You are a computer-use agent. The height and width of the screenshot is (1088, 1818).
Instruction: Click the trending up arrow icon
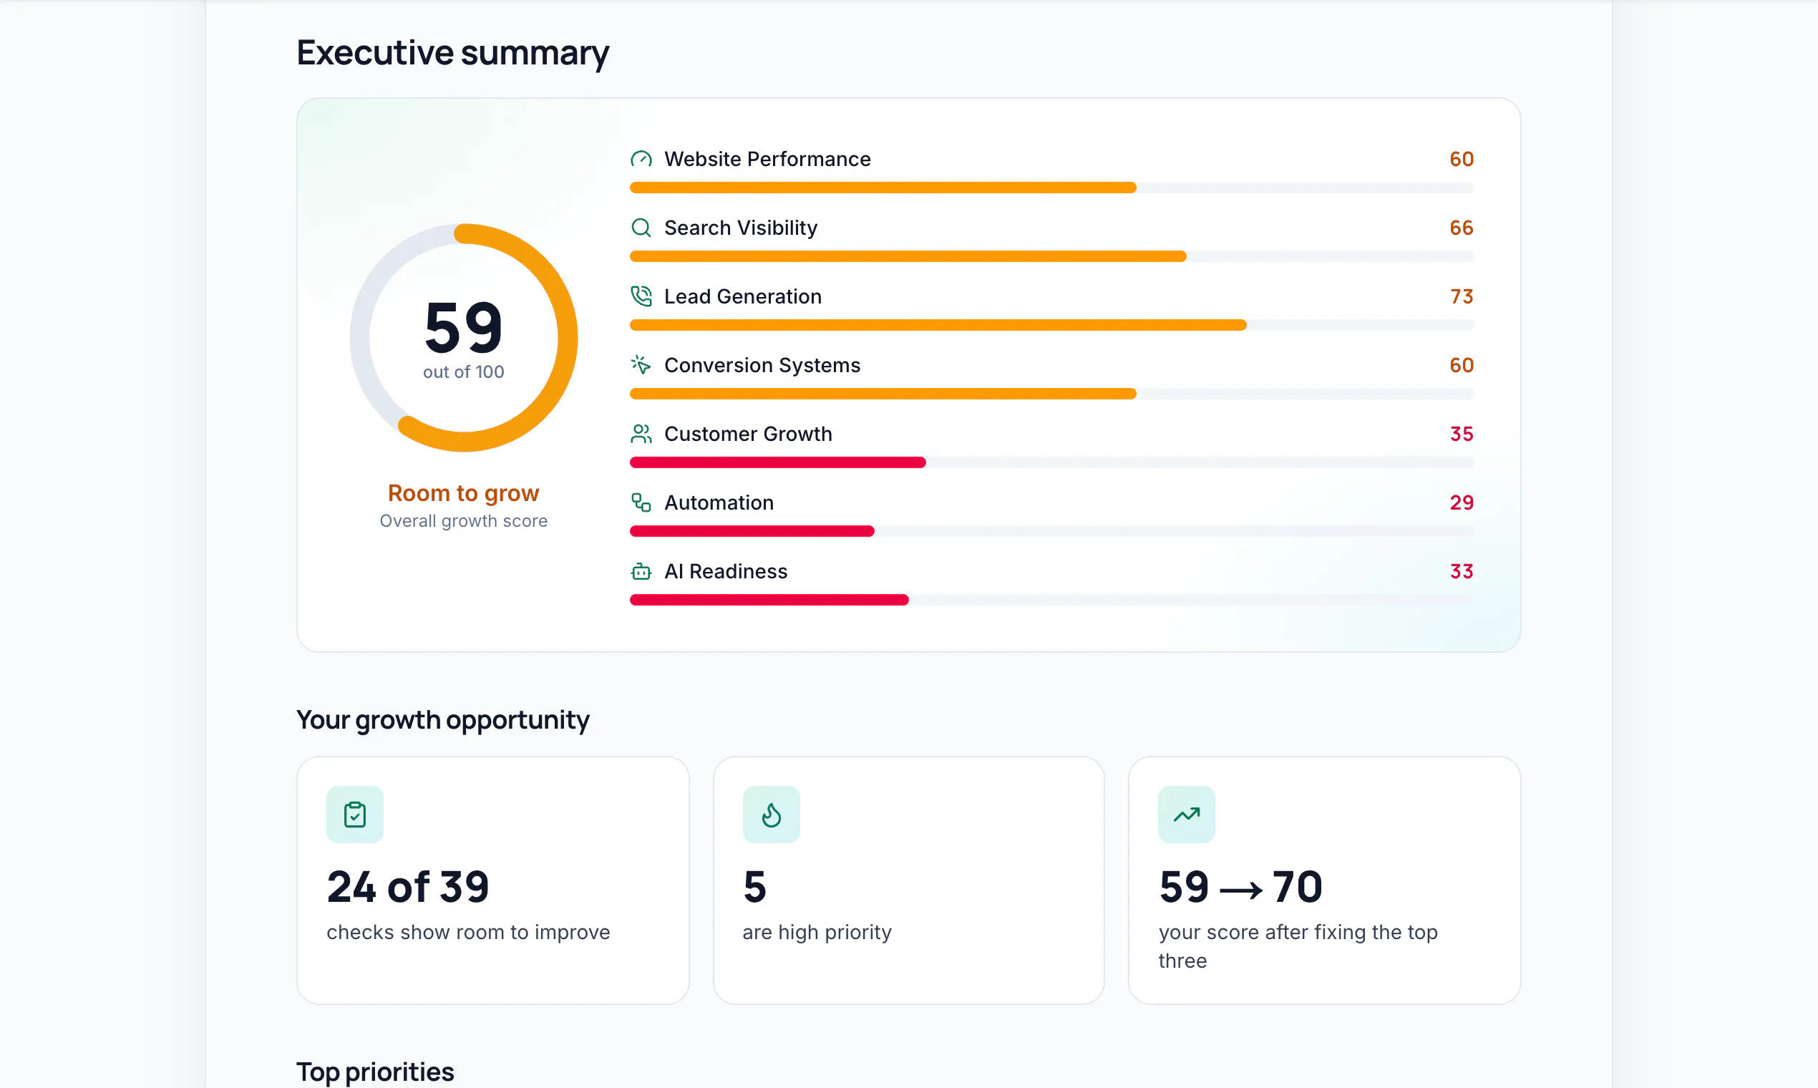point(1186,815)
